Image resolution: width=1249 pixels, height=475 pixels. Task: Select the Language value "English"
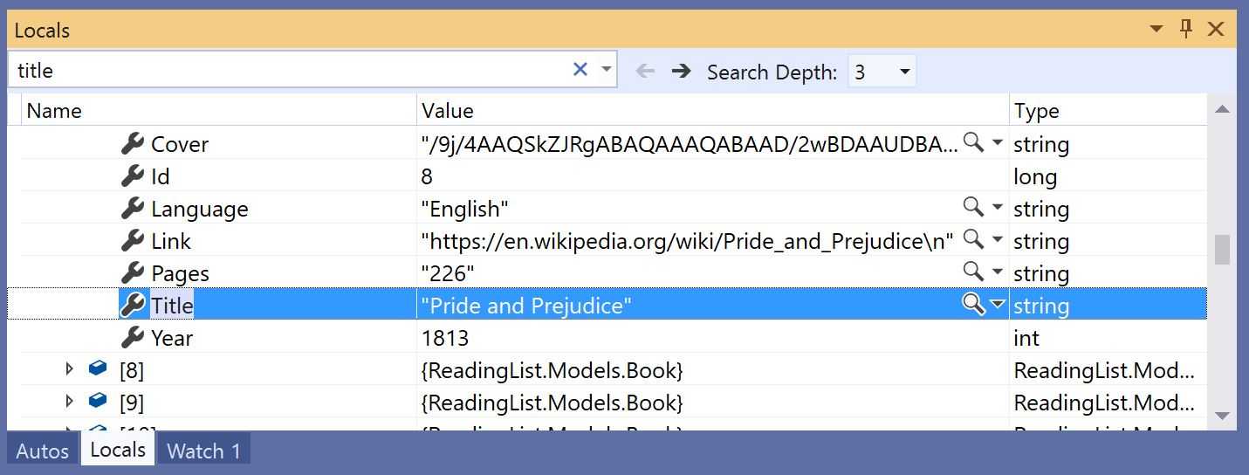point(464,209)
